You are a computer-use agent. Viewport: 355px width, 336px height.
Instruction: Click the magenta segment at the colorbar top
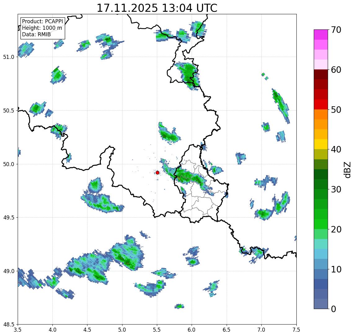click(x=321, y=35)
